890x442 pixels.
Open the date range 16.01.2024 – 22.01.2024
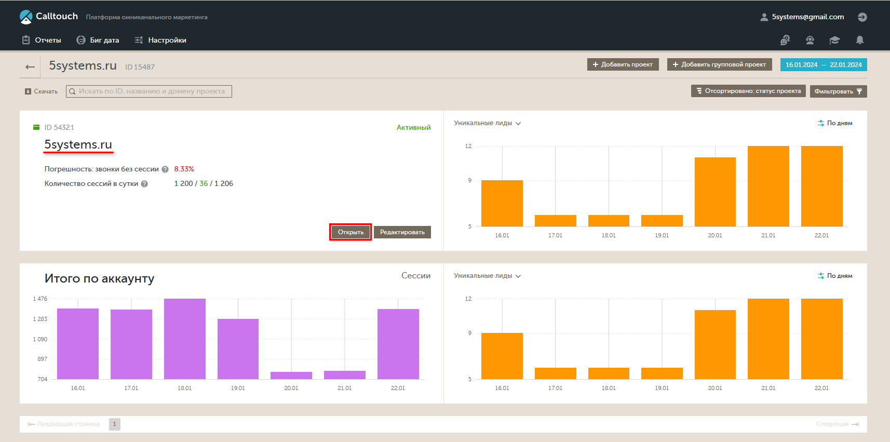point(824,64)
